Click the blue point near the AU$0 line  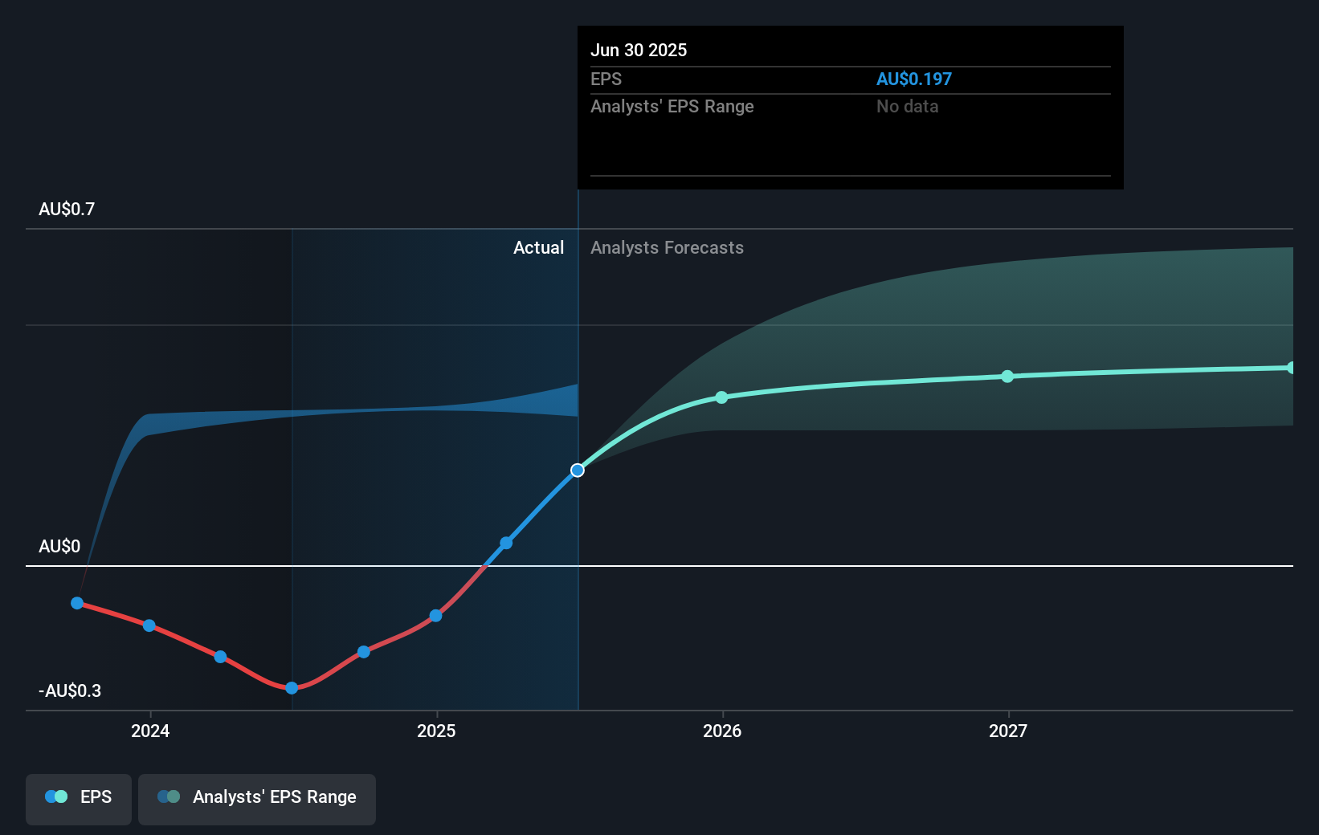[x=505, y=542]
